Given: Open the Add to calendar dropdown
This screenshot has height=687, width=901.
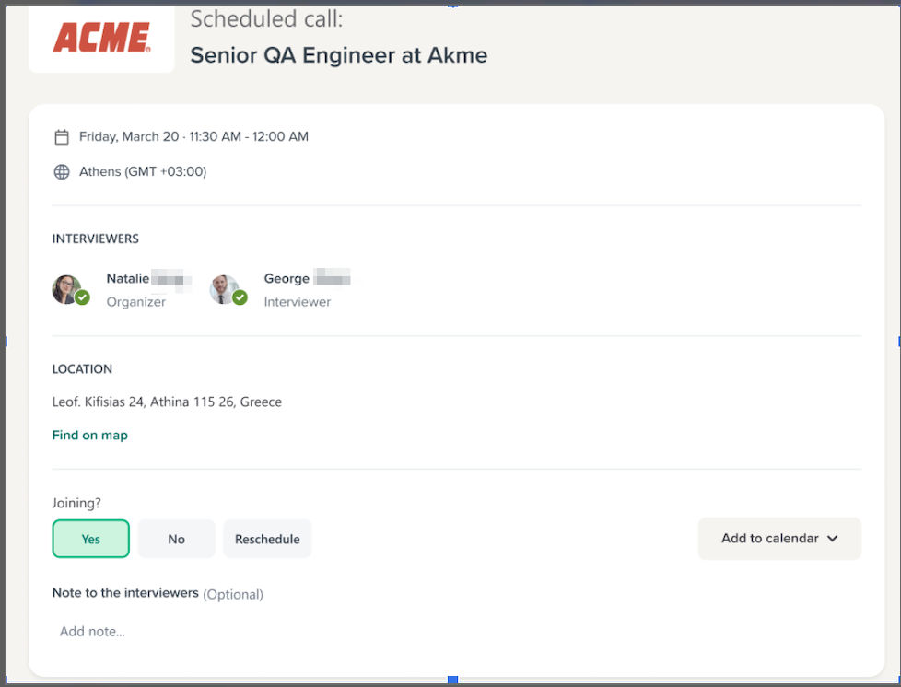Looking at the screenshot, I should click(x=769, y=539).
